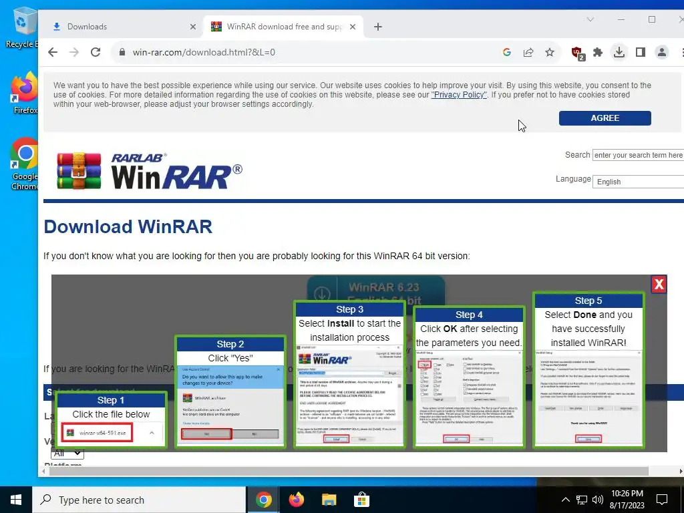684x513 pixels.
Task: Open the Chrome profile avatar
Action: pyautogui.click(x=662, y=52)
